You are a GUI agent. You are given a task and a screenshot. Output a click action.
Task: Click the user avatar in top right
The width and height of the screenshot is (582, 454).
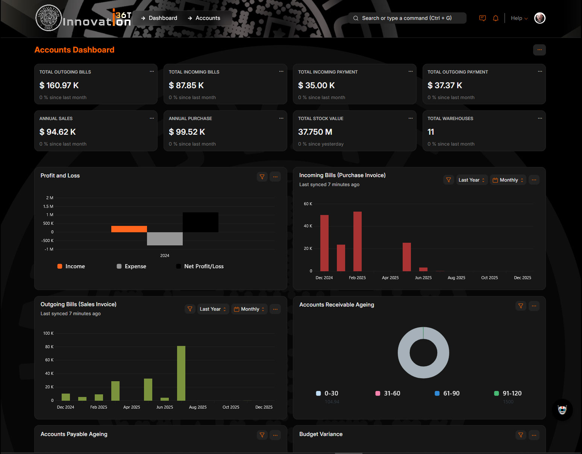pyautogui.click(x=540, y=18)
